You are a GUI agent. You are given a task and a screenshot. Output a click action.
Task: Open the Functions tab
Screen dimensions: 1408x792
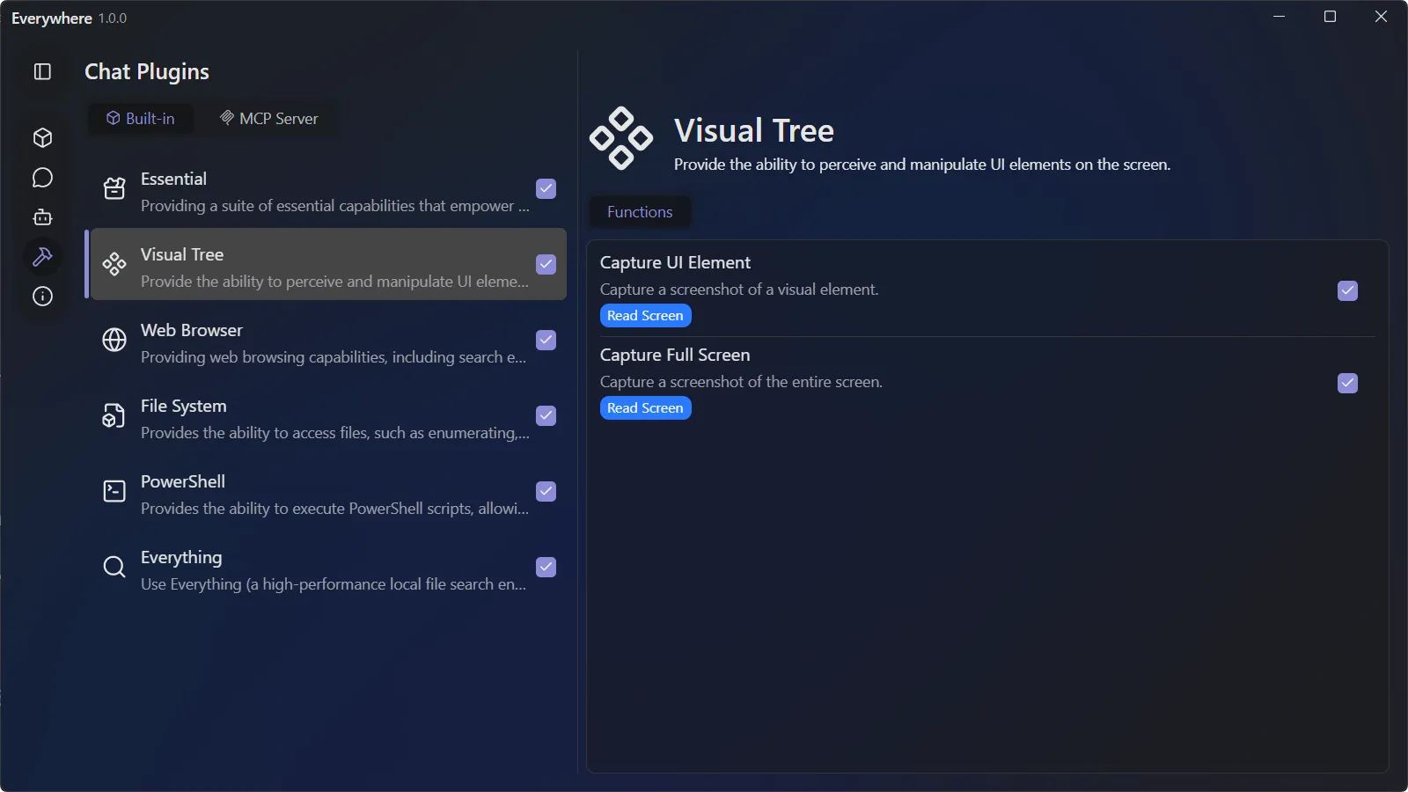coord(640,212)
